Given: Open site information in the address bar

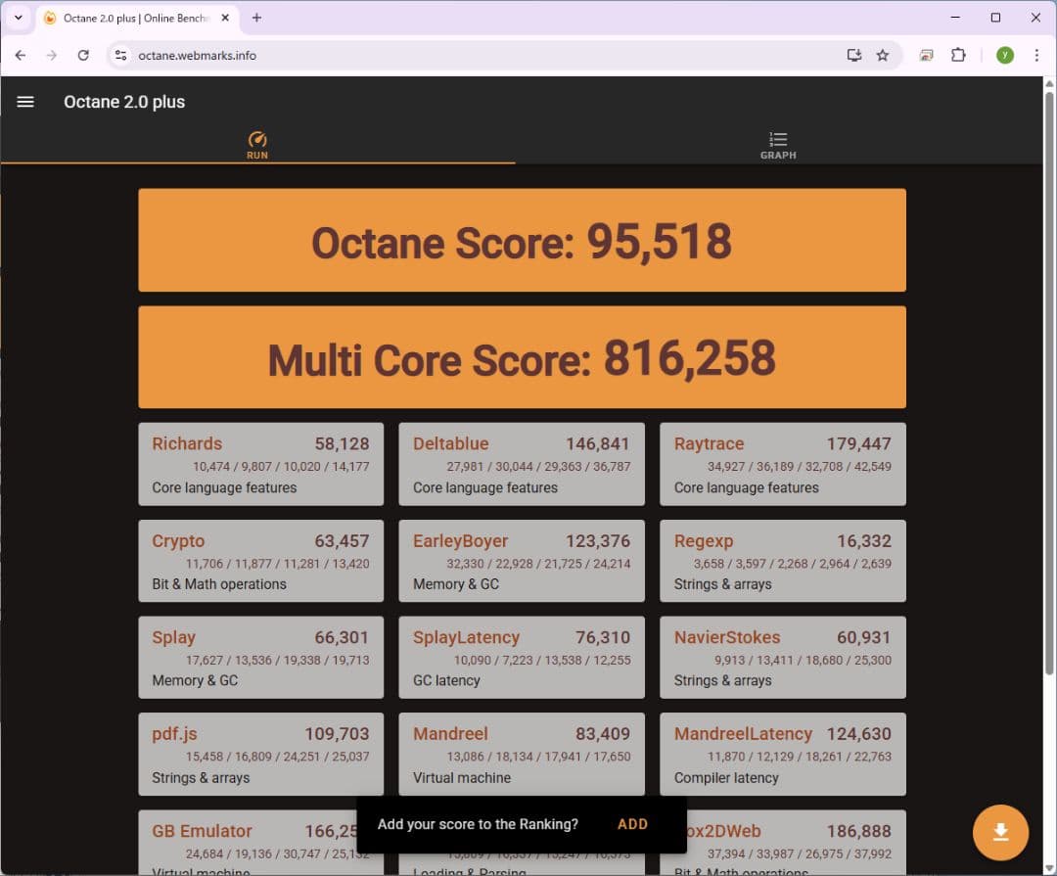Looking at the screenshot, I should [x=119, y=56].
